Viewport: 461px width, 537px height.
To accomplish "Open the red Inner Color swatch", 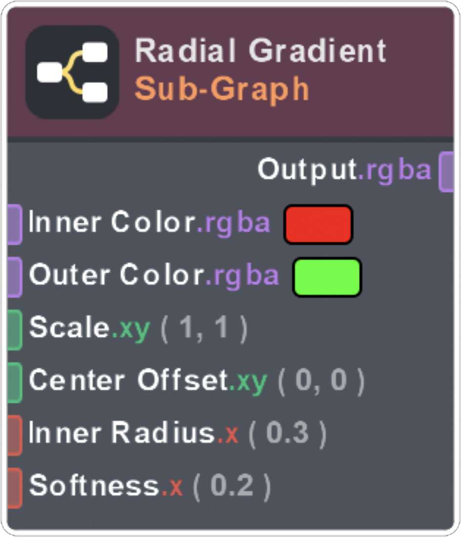I will pyautogui.click(x=318, y=224).
